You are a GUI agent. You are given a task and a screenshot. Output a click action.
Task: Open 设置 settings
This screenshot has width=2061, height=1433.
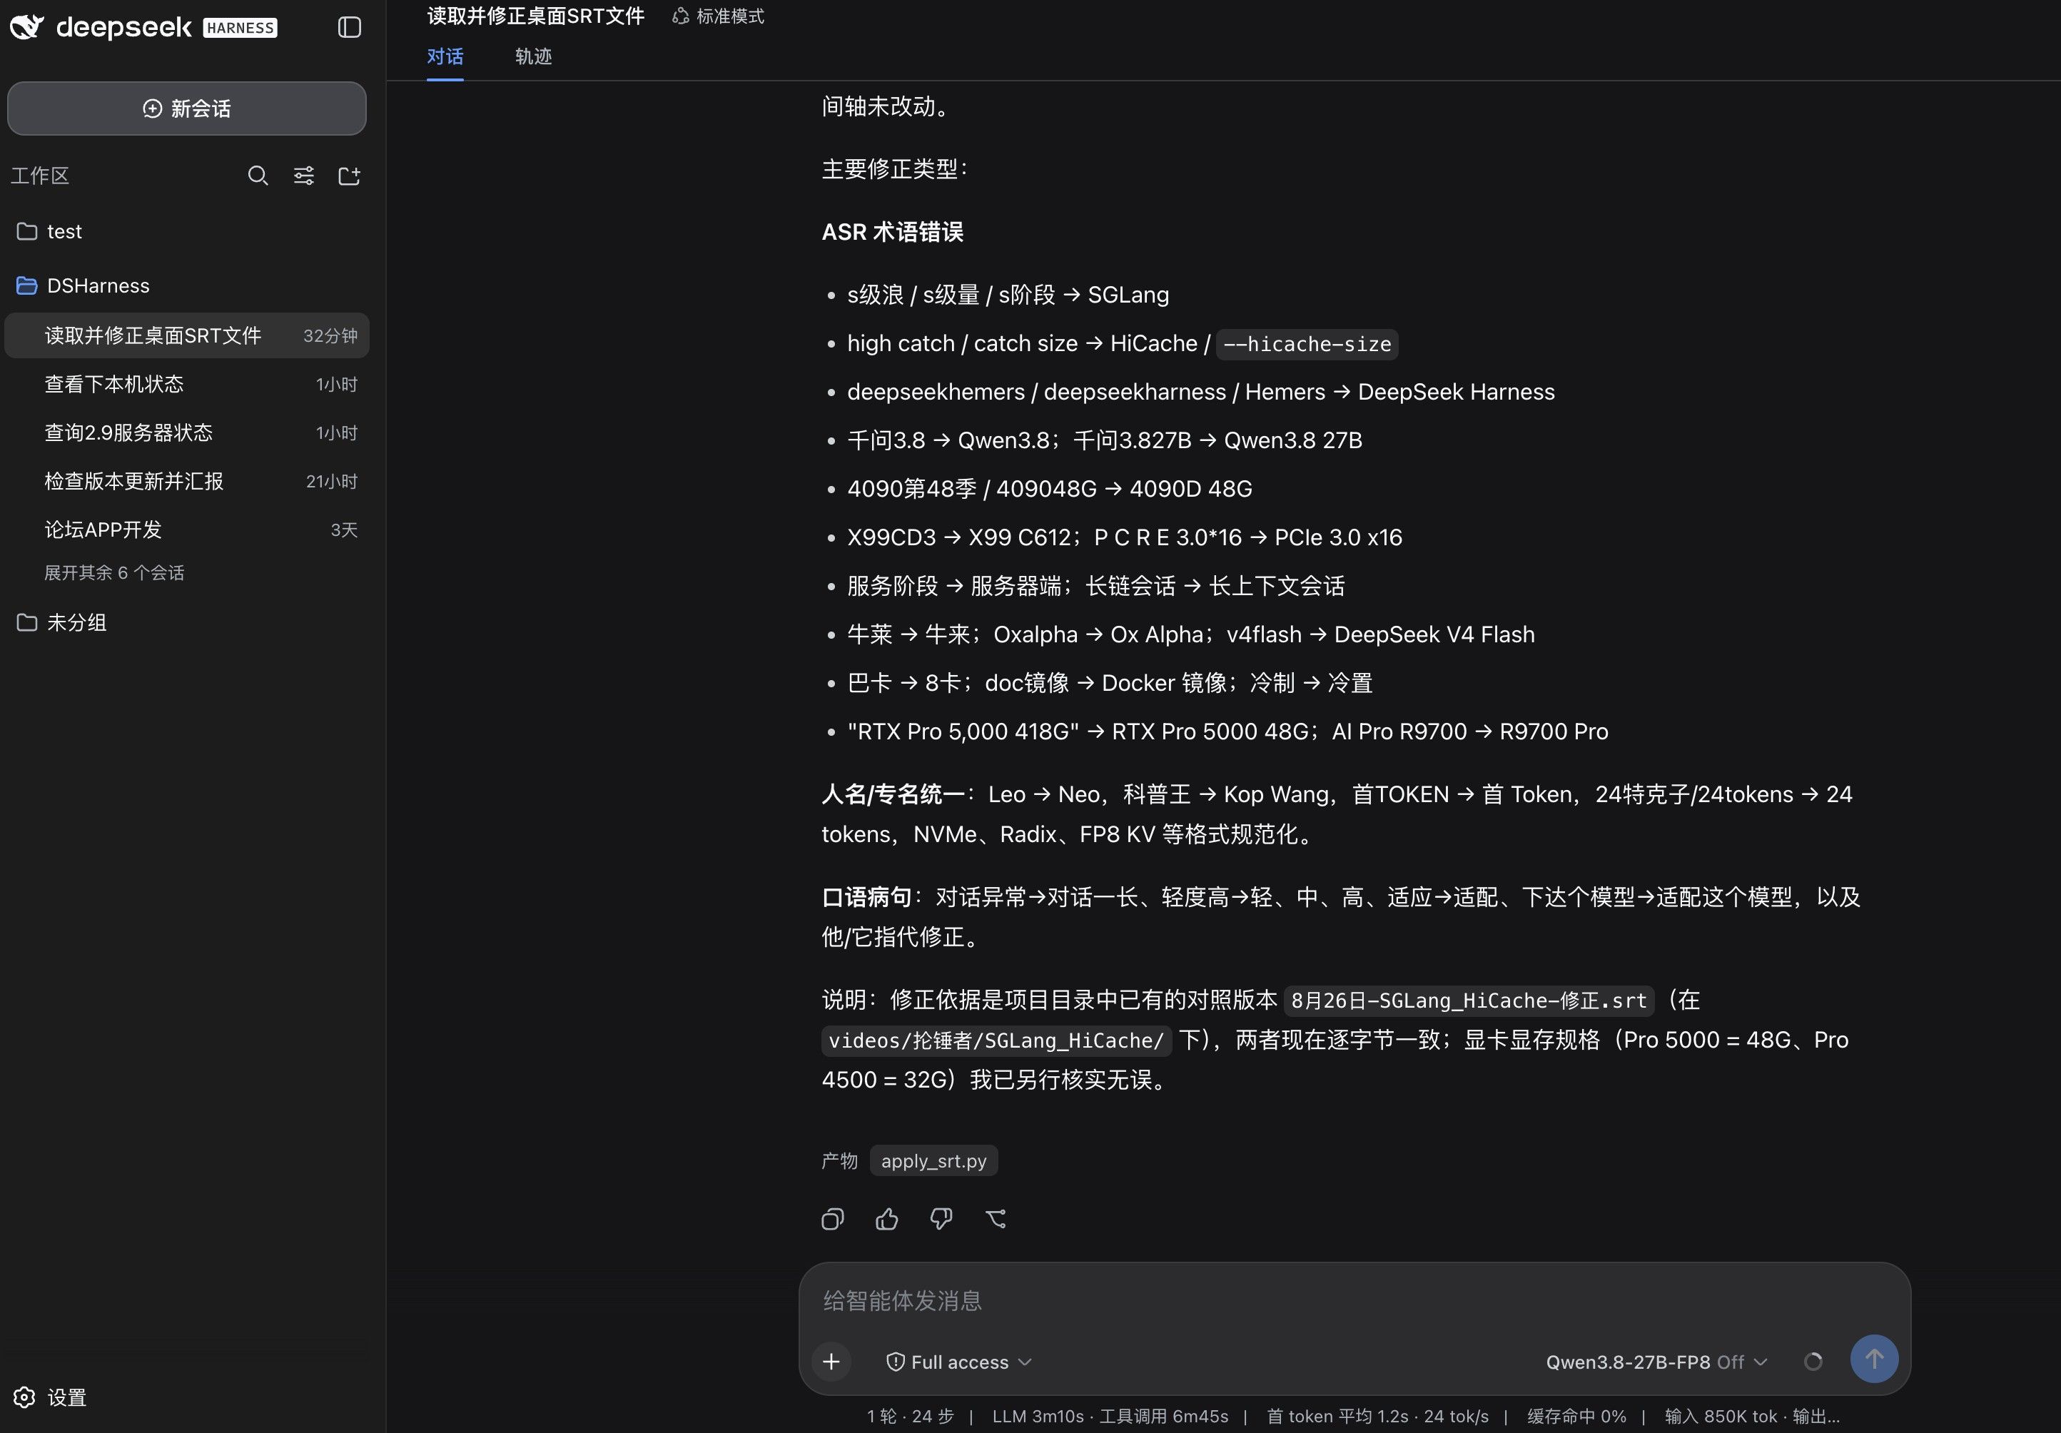pyautogui.click(x=50, y=1397)
